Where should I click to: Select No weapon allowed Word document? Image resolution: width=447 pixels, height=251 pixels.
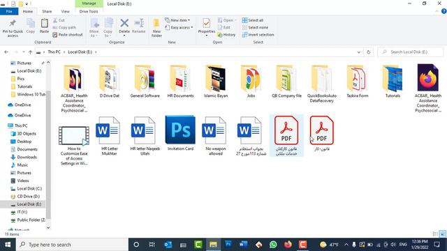[x=216, y=136]
